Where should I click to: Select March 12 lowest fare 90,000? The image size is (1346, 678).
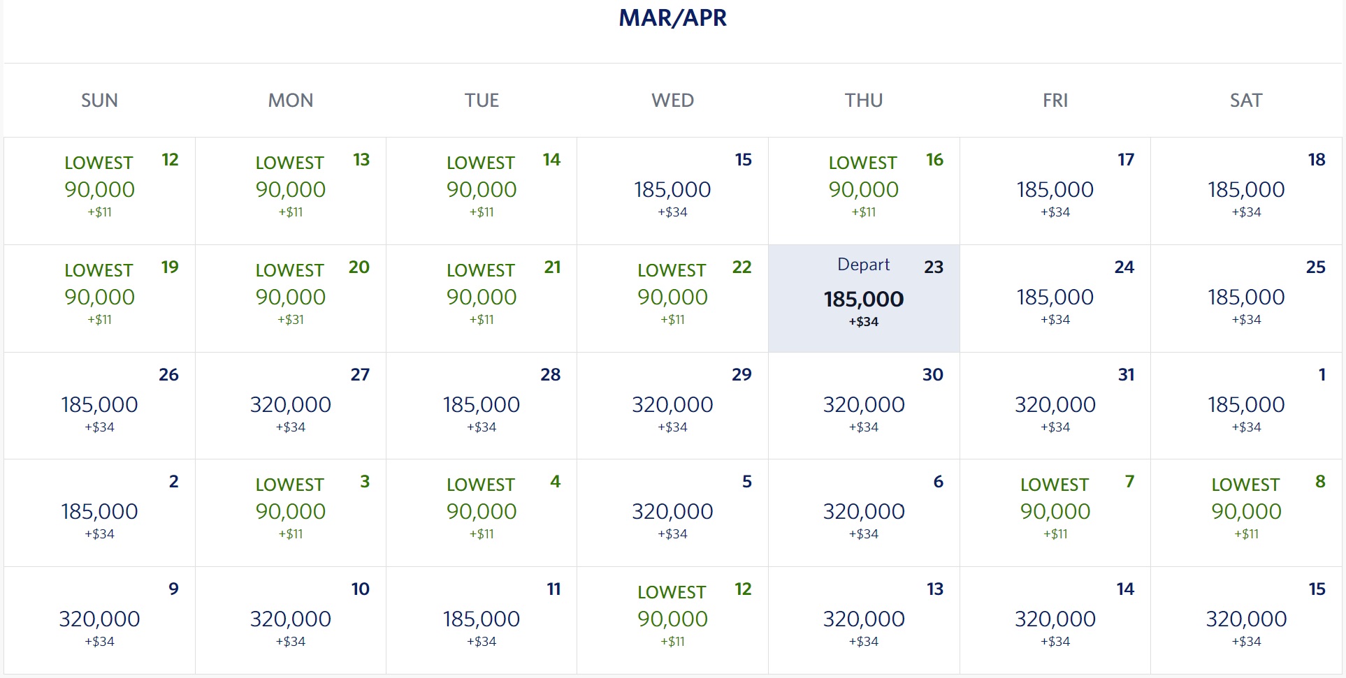pyautogui.click(x=99, y=191)
